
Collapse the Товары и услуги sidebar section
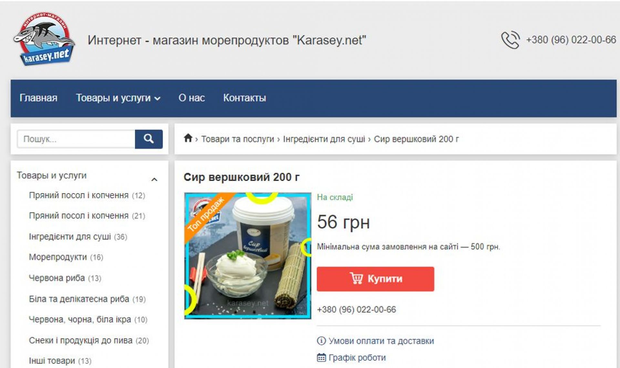tap(154, 179)
